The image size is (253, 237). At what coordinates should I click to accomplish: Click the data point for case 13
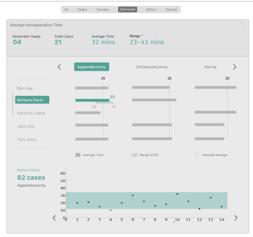pyautogui.click(x=211, y=198)
